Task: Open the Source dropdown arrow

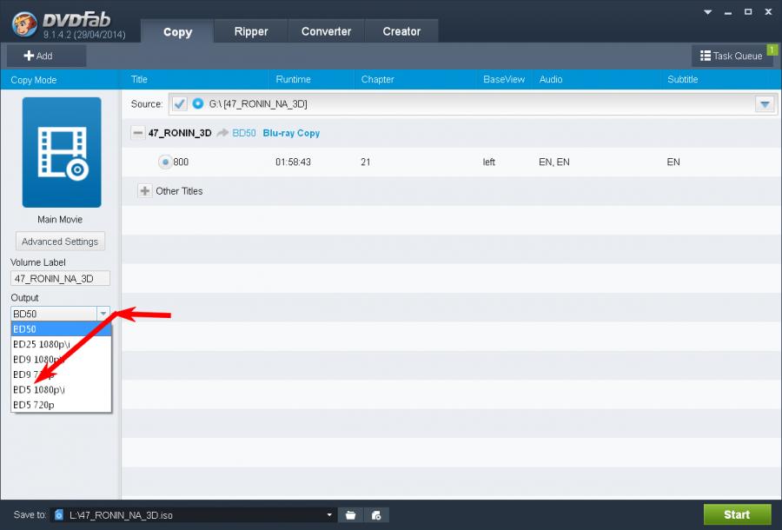Action: (765, 104)
